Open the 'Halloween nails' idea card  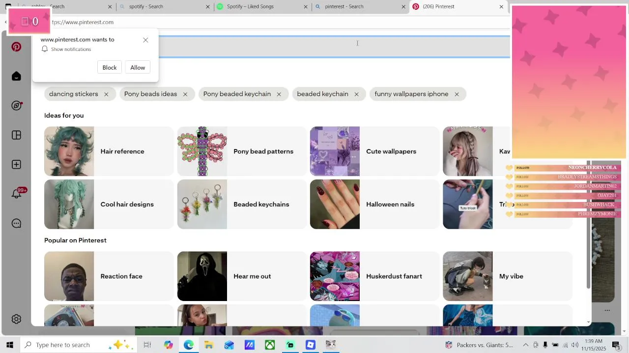[x=374, y=204]
